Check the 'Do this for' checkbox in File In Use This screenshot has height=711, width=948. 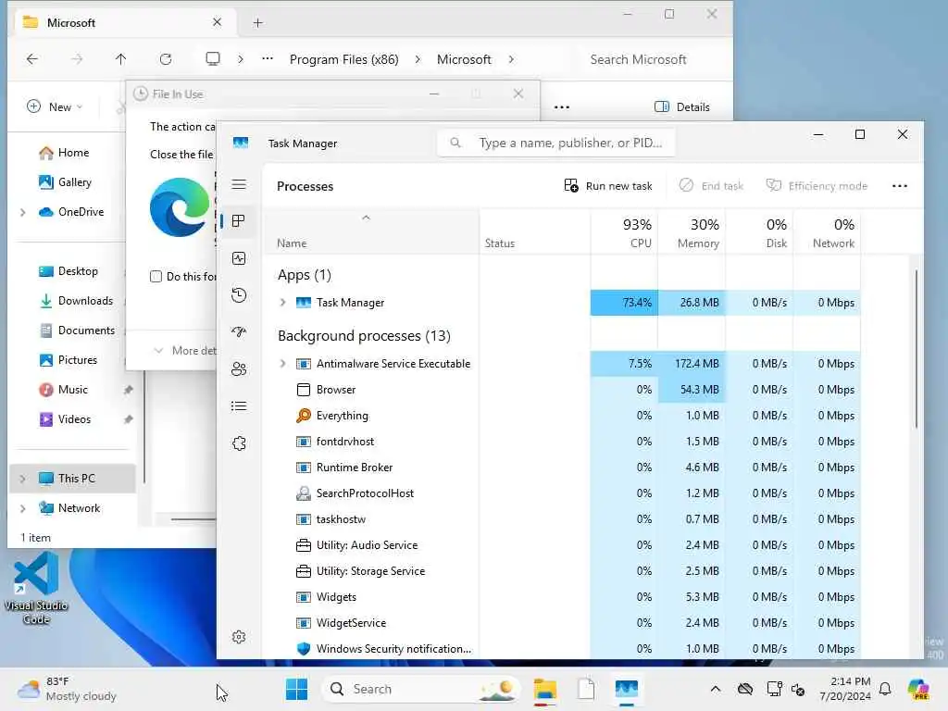click(156, 277)
